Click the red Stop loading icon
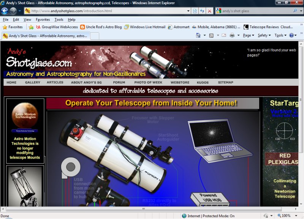Screen dimensions: 304x219 [210, 11]
